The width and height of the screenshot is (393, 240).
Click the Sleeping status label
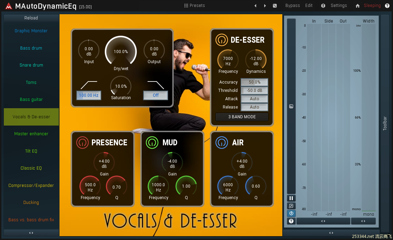372,6
